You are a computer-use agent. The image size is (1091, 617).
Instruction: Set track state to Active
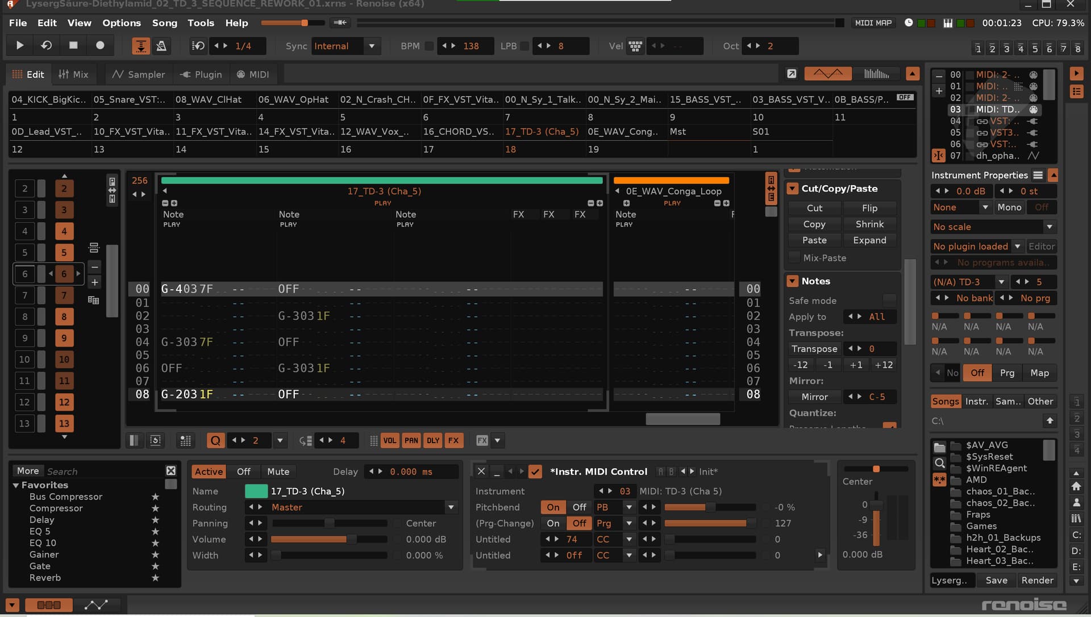tap(209, 472)
